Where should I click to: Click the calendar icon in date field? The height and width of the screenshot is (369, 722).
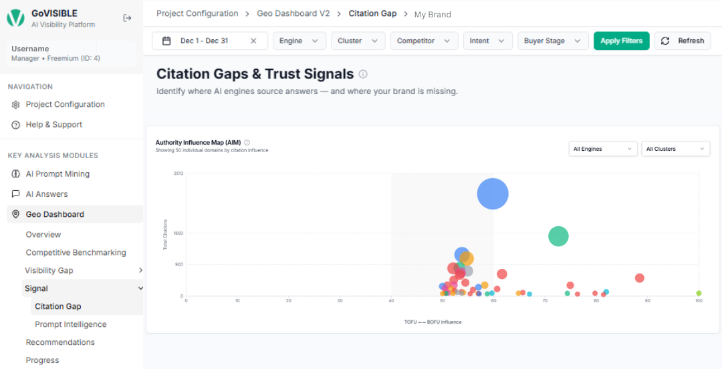pos(166,41)
